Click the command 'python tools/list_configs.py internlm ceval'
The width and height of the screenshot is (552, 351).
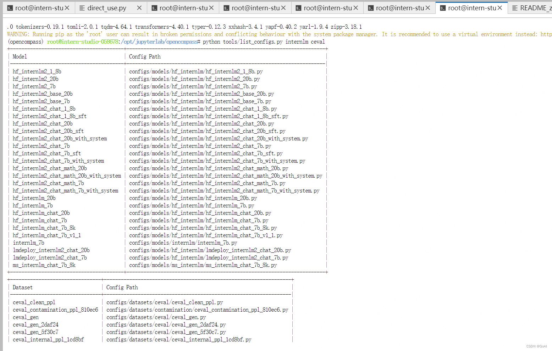(x=264, y=42)
